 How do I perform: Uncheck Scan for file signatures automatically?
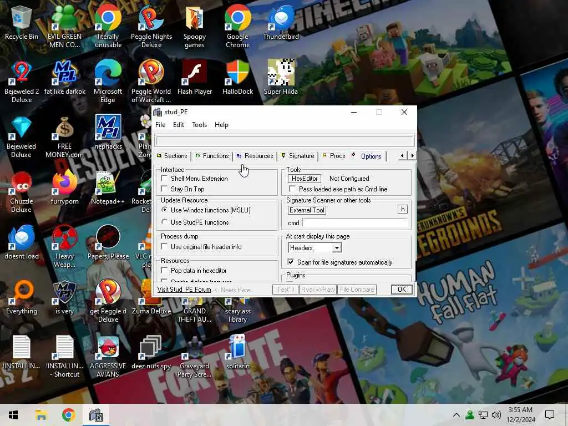pos(291,262)
